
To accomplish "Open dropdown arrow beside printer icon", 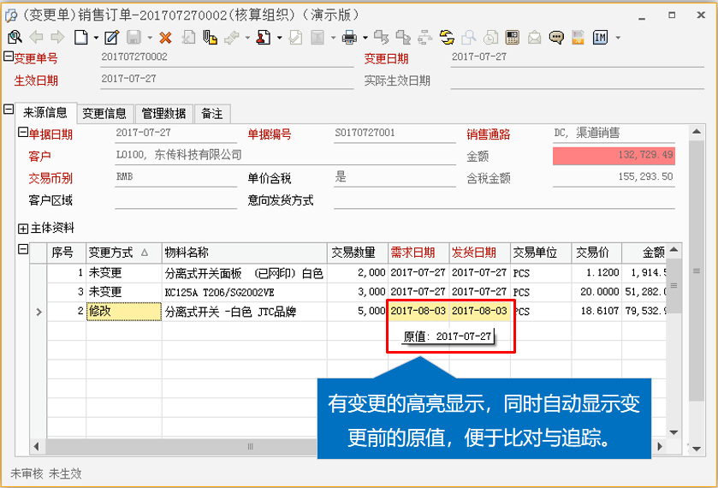I will [x=365, y=38].
